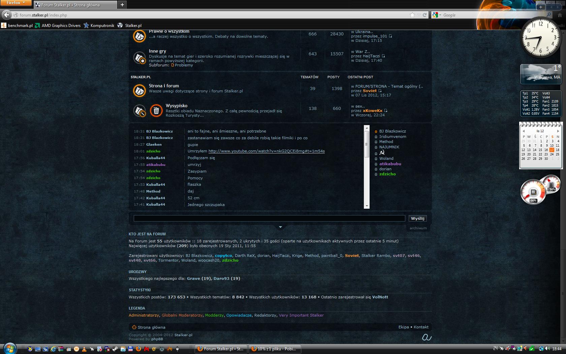View latest post icon by impulse_101
Image resolution: width=566 pixels, height=354 pixels.
click(x=390, y=36)
